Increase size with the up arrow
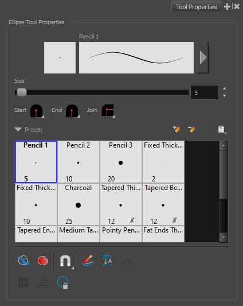The image size is (243, 306). [224, 88]
